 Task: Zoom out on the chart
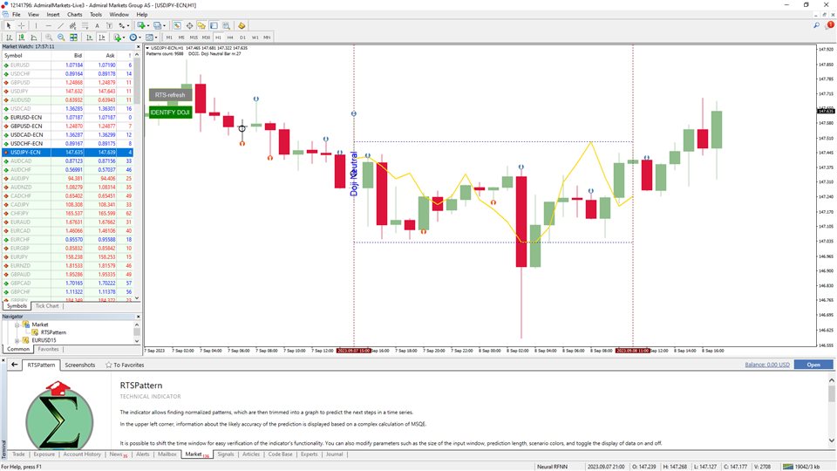click(61, 38)
